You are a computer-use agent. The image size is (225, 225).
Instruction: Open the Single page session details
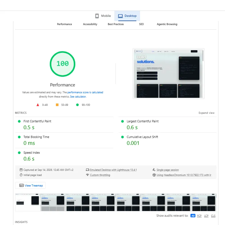coord(168,170)
